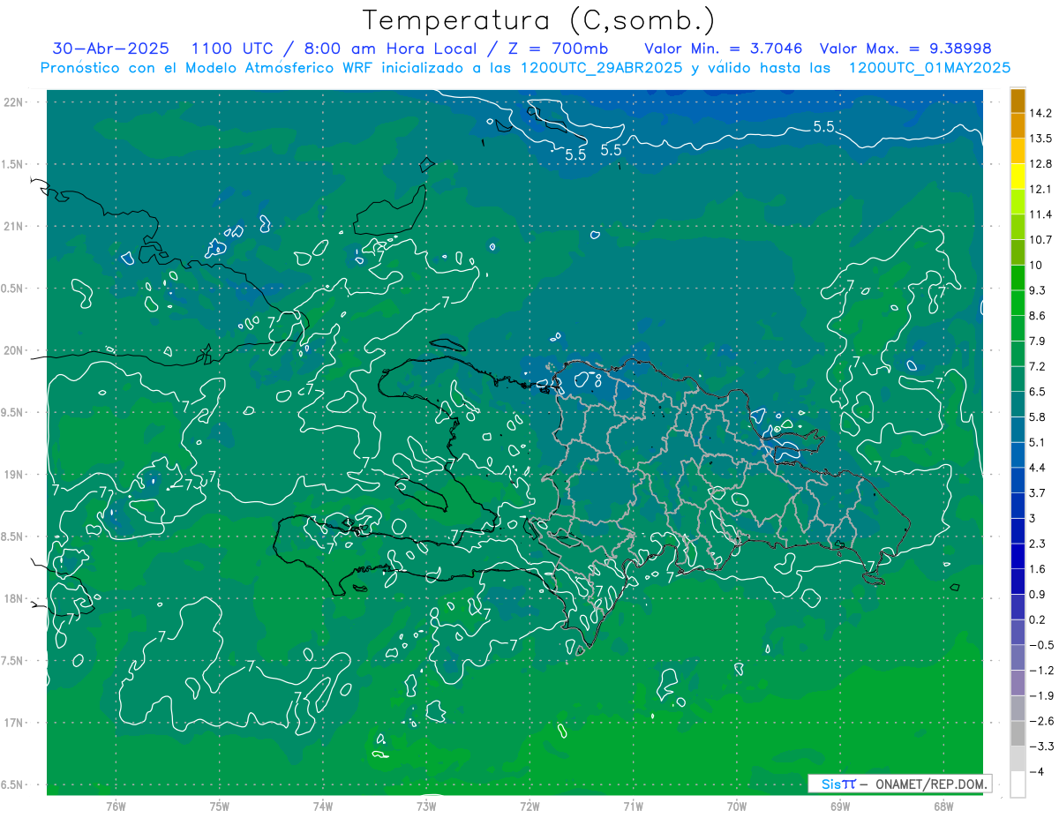Click the dark orange swatch atop the color scale

point(1018,101)
